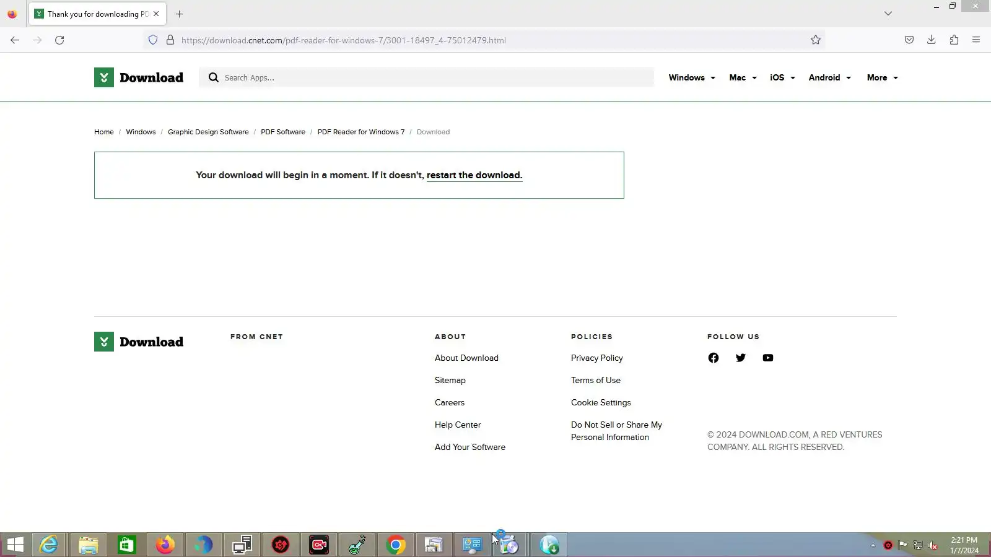Open the Cookie Settings link
991x557 pixels.
point(601,402)
